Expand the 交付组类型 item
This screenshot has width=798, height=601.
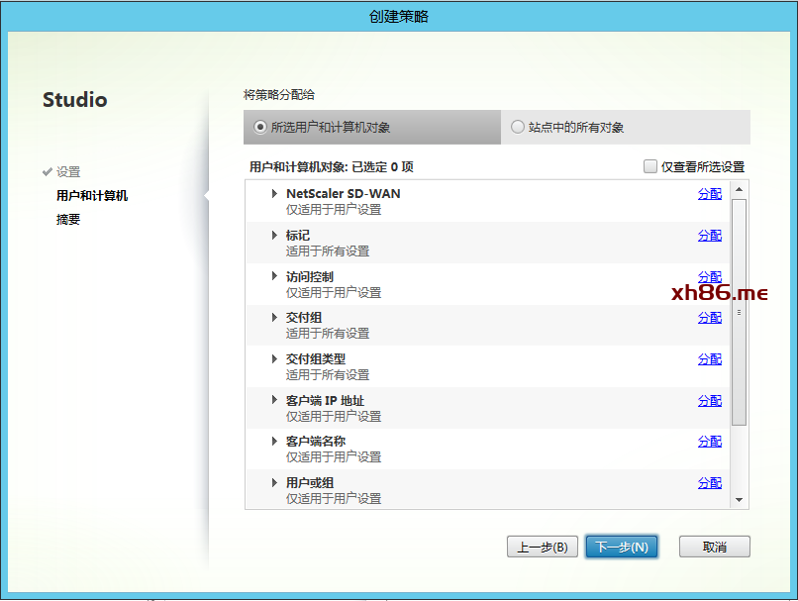[275, 359]
